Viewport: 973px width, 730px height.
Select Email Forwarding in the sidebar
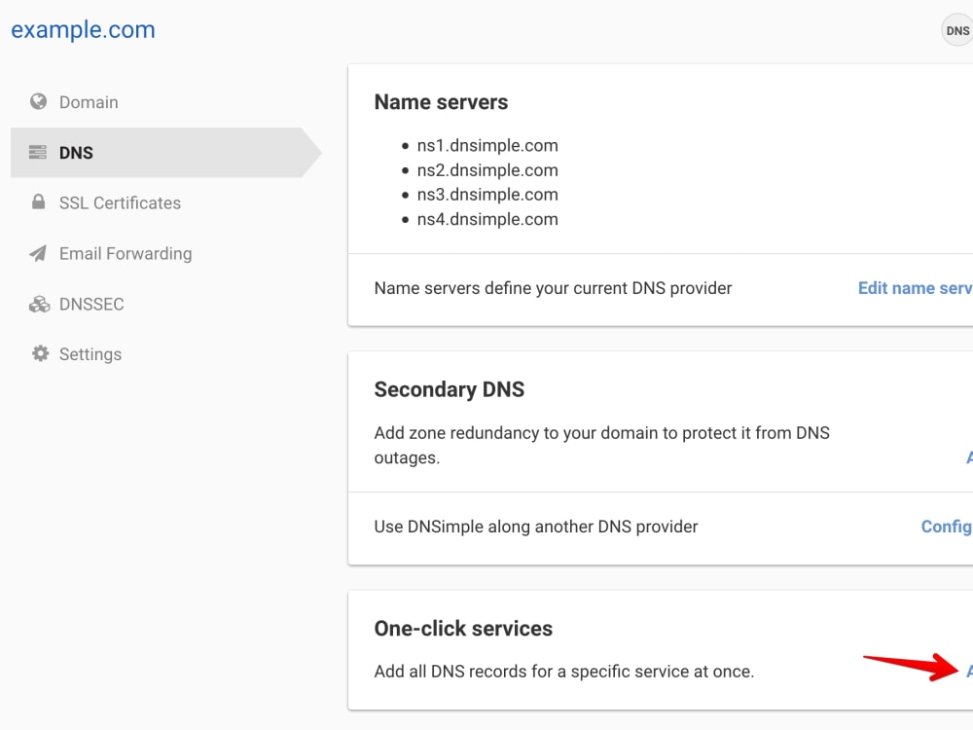tap(125, 253)
